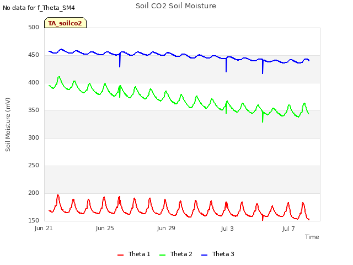
Task: Click the 150 y-axis tick label
Action: click(x=34, y=220)
